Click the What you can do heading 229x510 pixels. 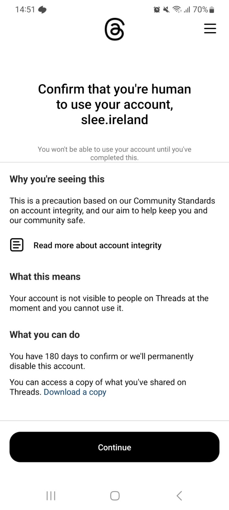coord(45,335)
